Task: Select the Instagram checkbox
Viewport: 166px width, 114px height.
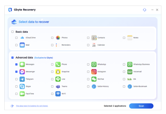Action: pos(88,72)
